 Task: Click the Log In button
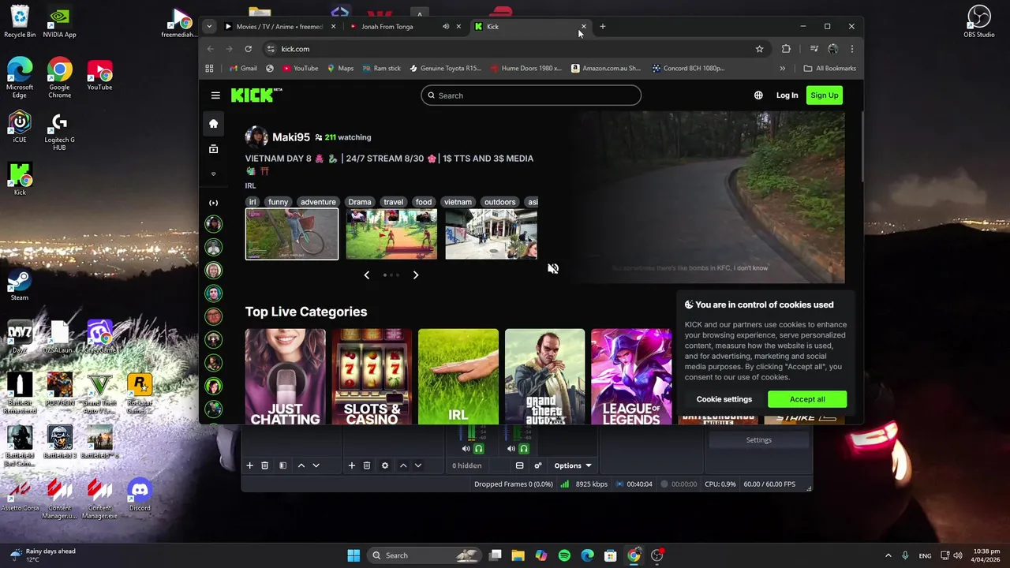[787, 95]
